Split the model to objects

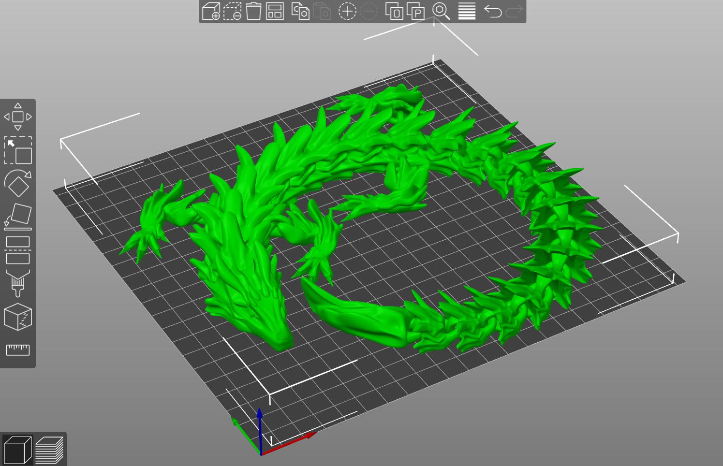click(x=394, y=13)
